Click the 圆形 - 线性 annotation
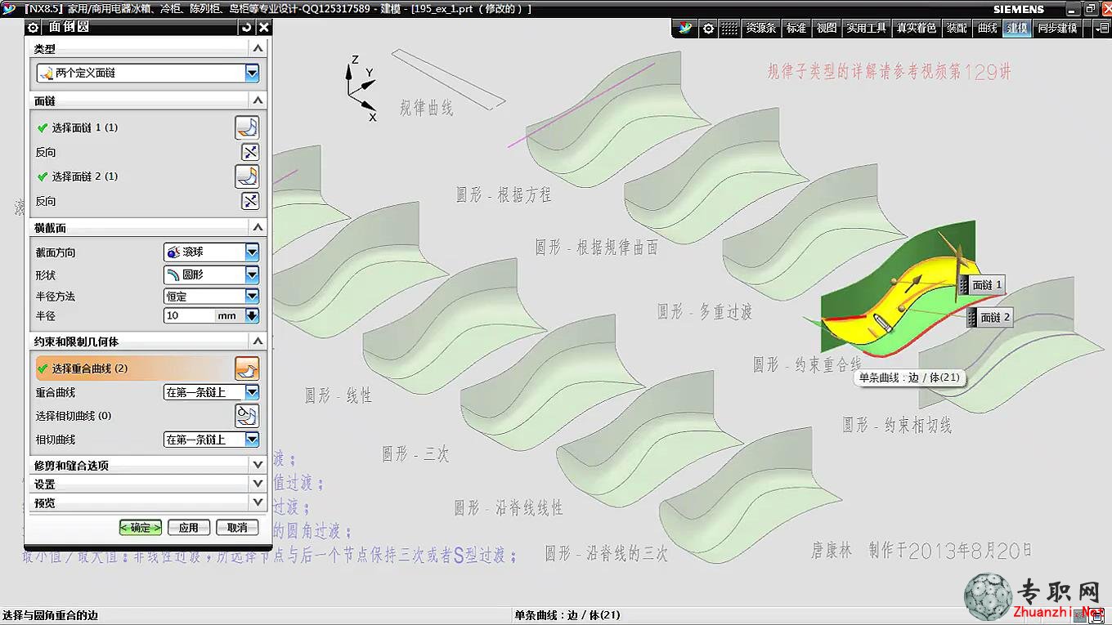Image resolution: width=1112 pixels, height=625 pixels. pos(339,395)
